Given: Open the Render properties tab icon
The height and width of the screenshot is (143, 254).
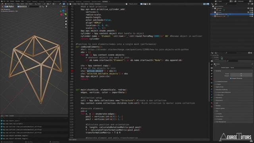Looking at the screenshot, I should 212,68.
